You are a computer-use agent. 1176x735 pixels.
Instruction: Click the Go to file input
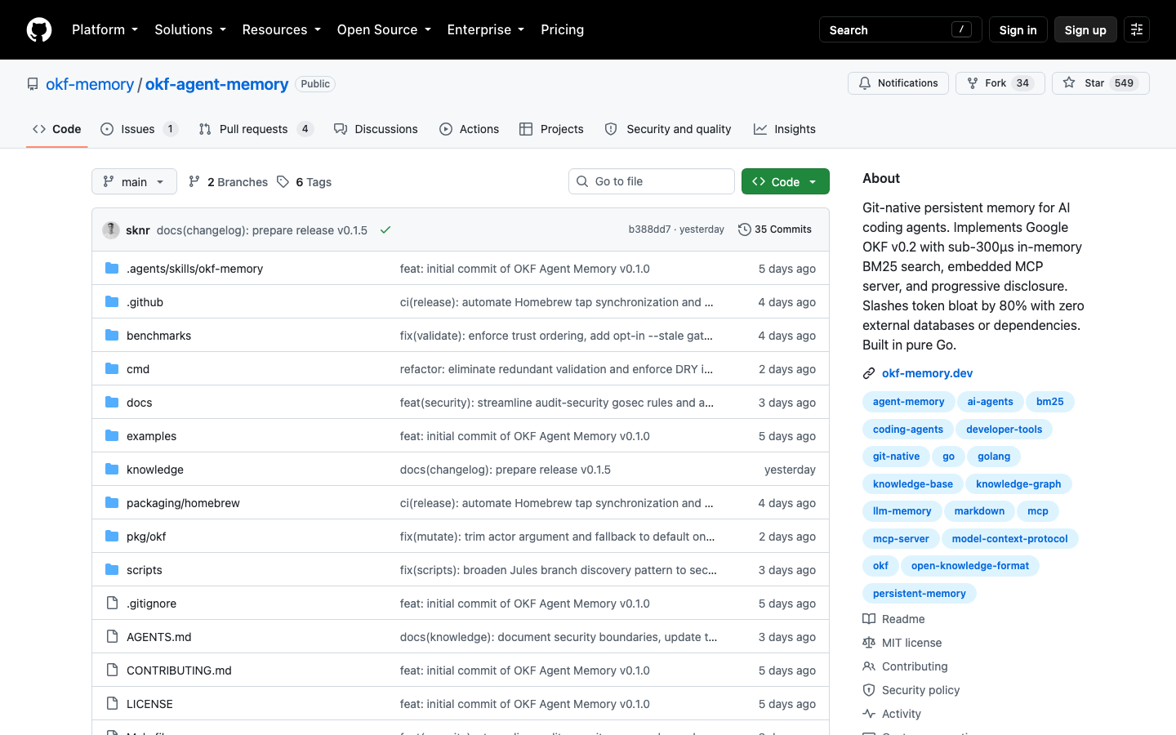652,181
